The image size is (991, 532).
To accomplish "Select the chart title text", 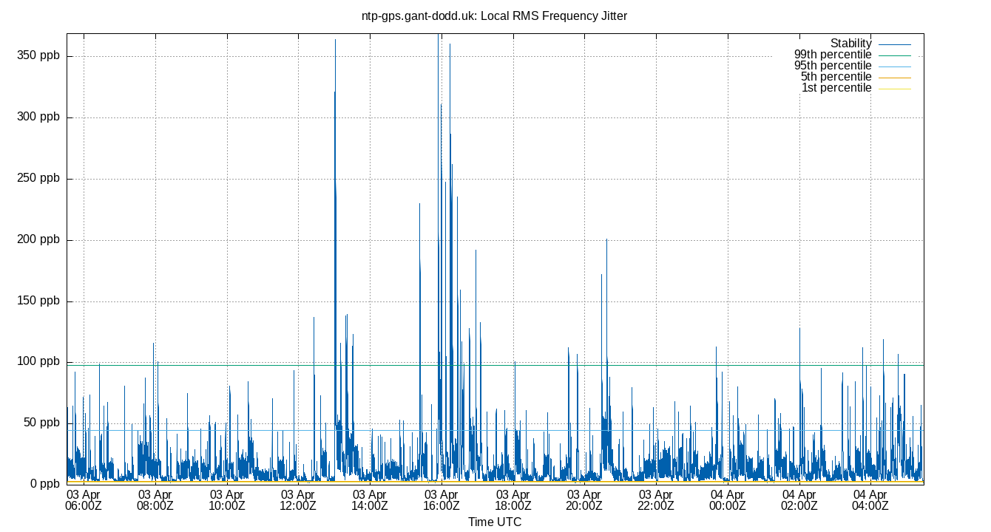I will pos(494,16).
